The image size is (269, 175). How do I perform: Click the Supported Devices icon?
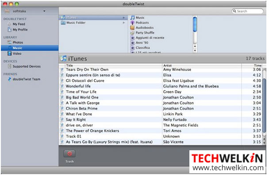pyautogui.click(x=10, y=66)
